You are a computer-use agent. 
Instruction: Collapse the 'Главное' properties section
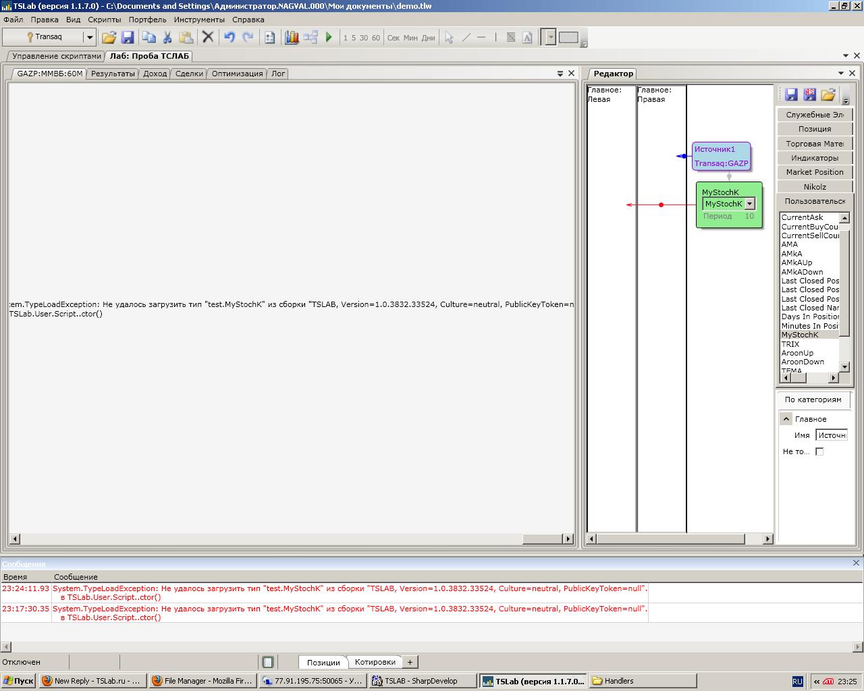pos(786,419)
